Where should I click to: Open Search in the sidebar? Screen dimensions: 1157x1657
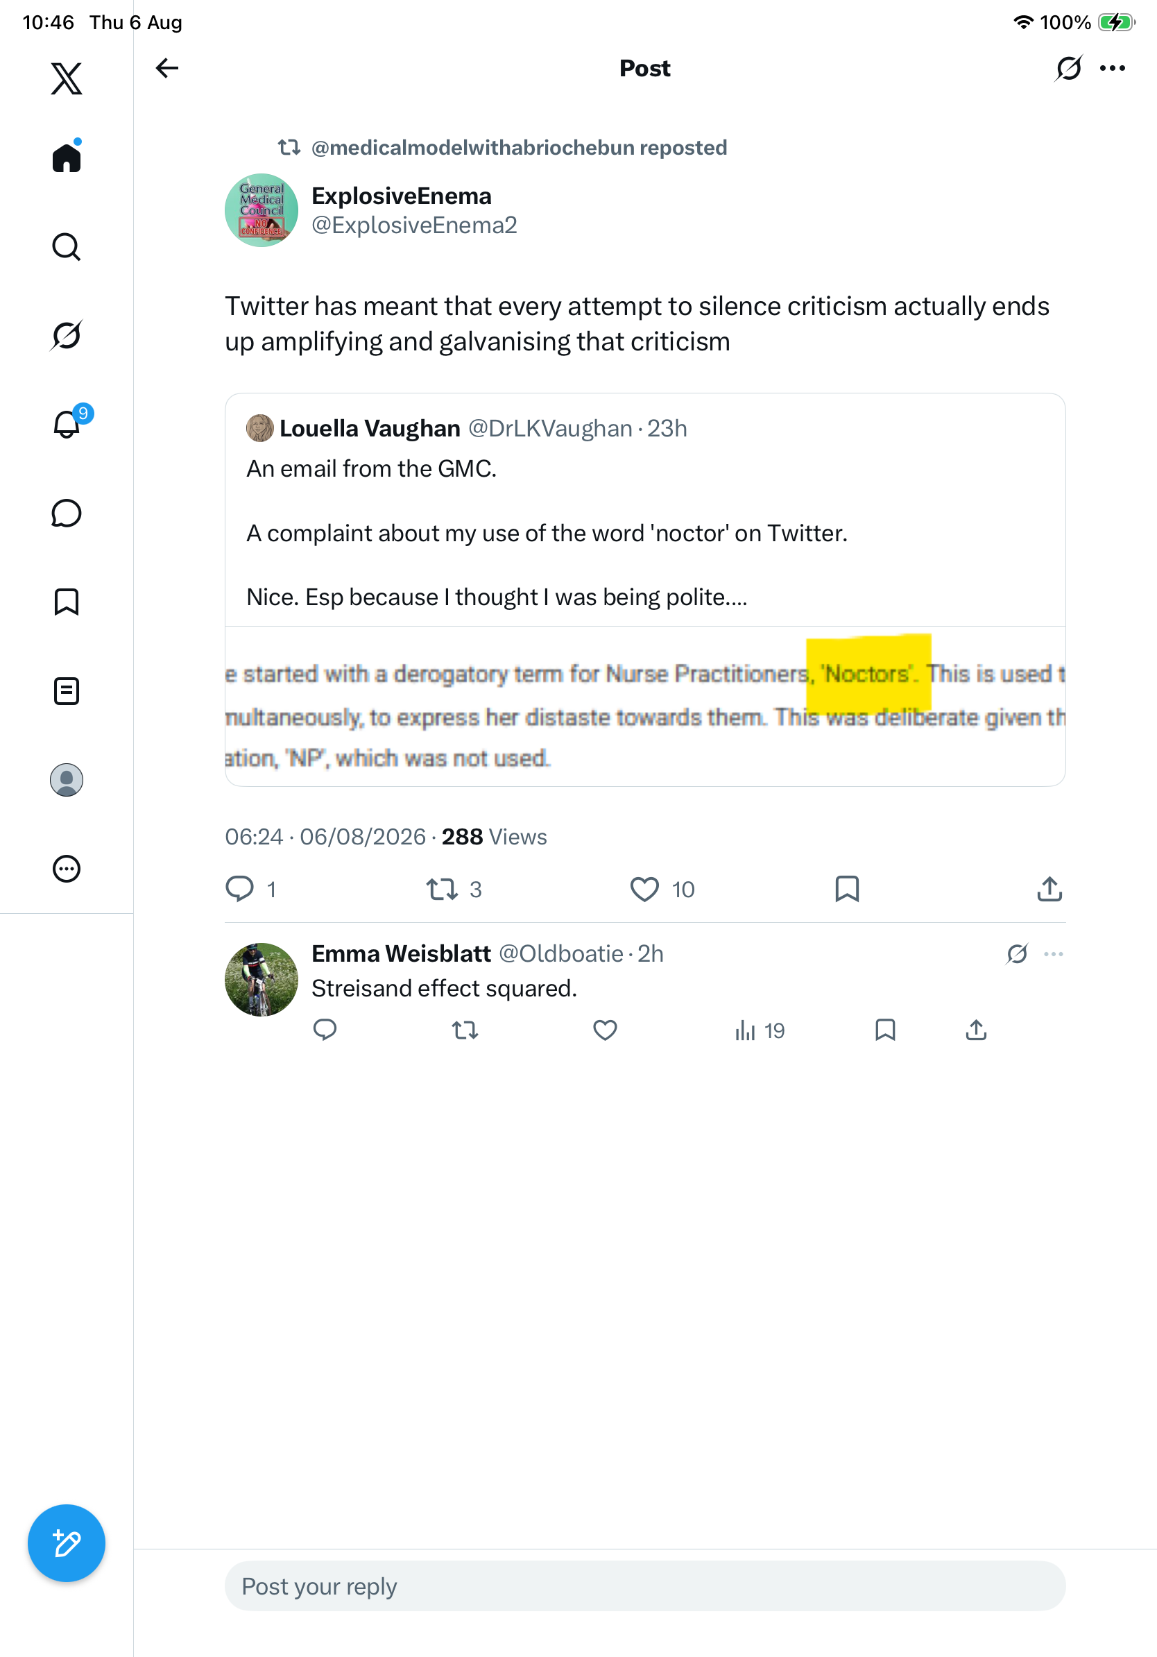(x=67, y=247)
